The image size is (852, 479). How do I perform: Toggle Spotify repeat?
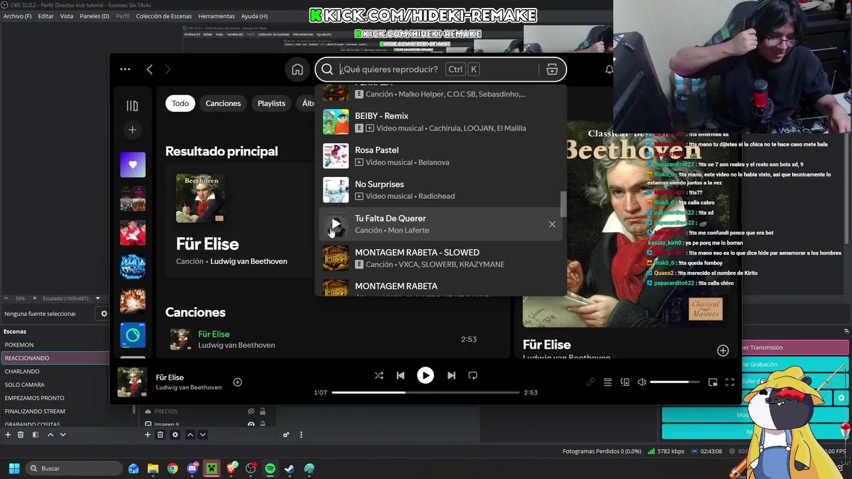[x=473, y=376]
